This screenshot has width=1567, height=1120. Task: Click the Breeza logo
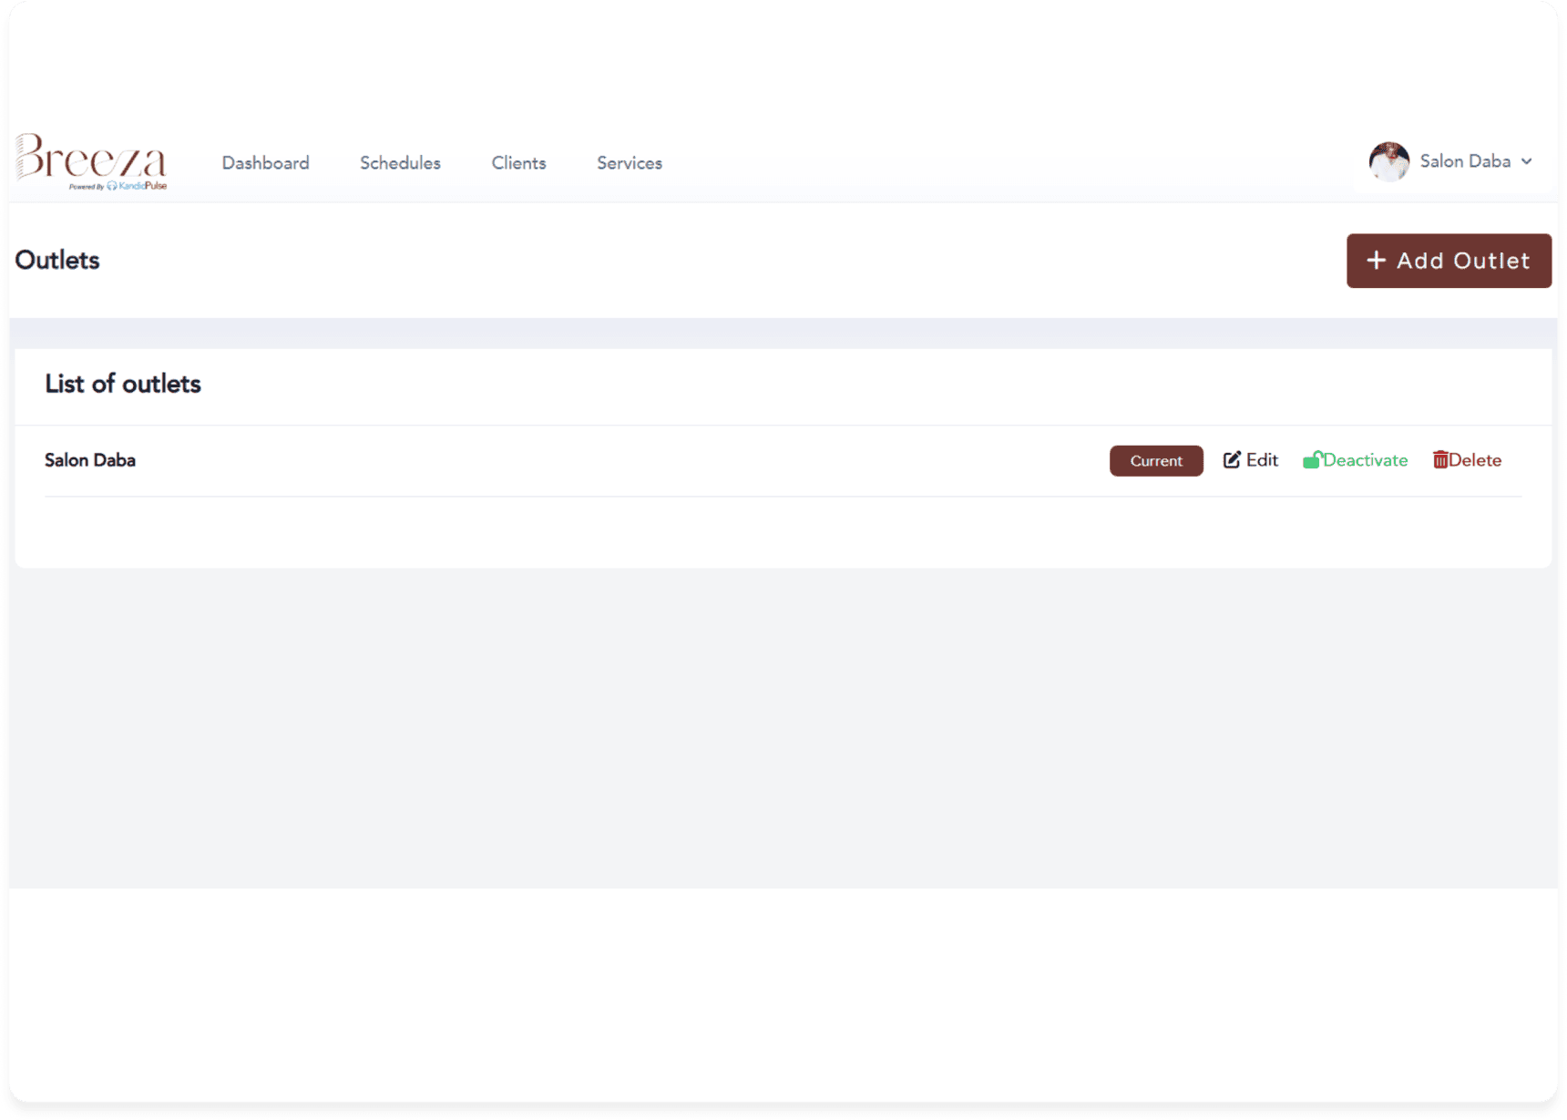(x=91, y=161)
